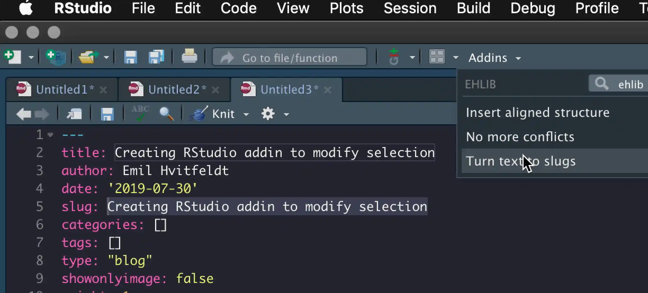Click the Go to file/function field
This screenshot has height=293, width=648.
(x=290, y=58)
